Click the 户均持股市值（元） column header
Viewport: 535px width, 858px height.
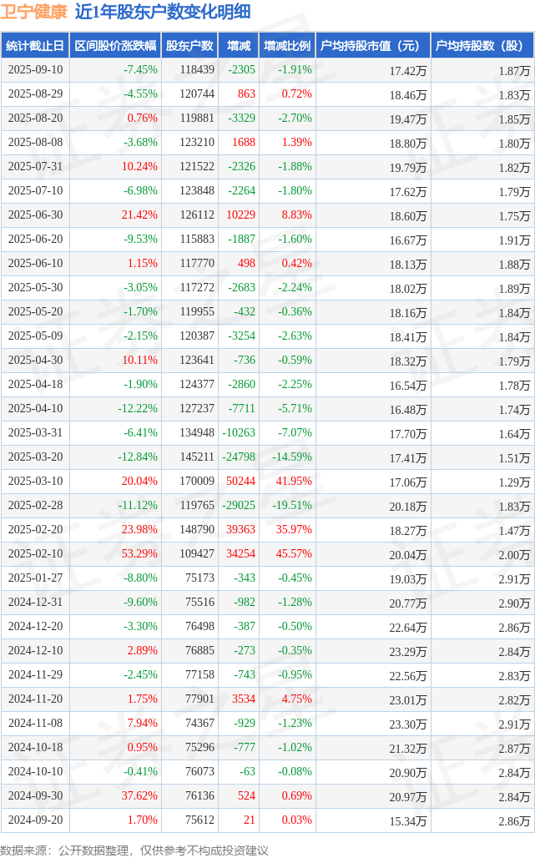click(x=371, y=46)
